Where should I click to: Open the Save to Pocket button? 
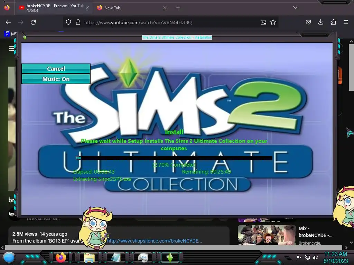[x=308, y=22]
